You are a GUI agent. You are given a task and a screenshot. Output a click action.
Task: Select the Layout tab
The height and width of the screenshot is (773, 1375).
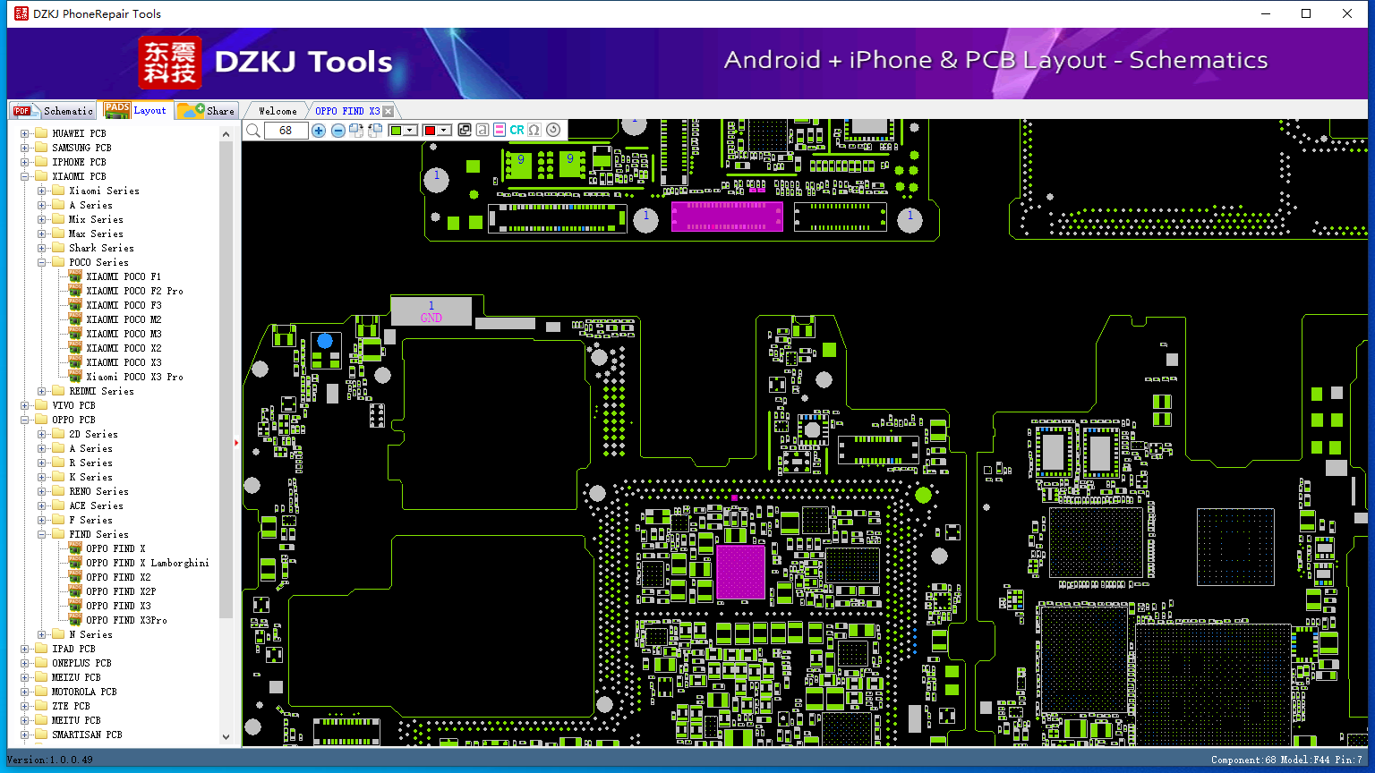pos(136,110)
